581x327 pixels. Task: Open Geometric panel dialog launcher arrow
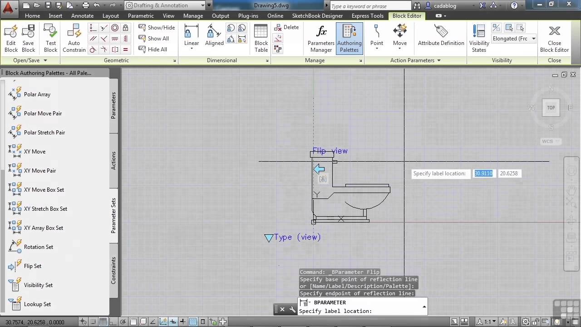click(x=175, y=60)
